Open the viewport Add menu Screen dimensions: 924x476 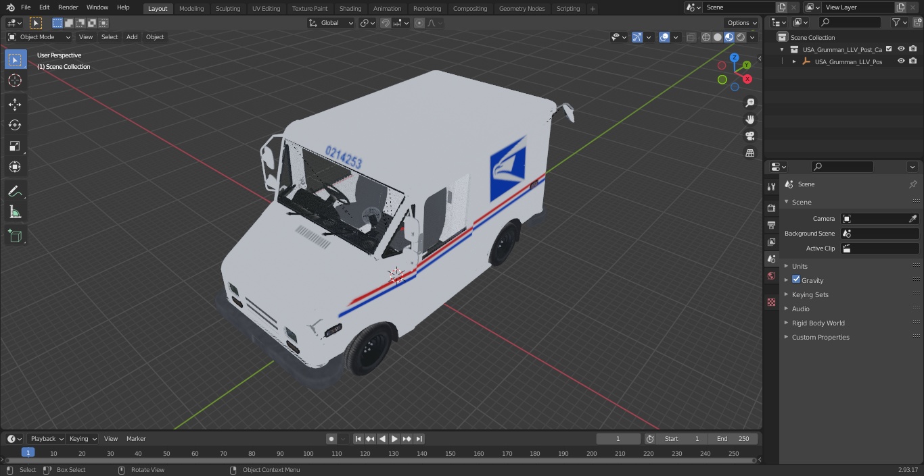(x=132, y=37)
